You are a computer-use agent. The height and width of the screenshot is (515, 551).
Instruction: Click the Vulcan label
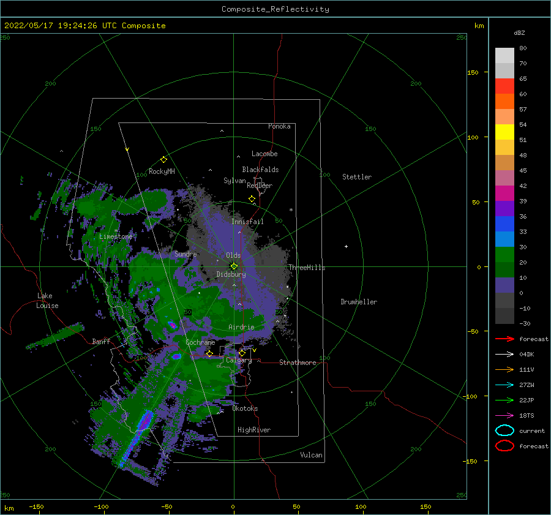[x=311, y=455]
